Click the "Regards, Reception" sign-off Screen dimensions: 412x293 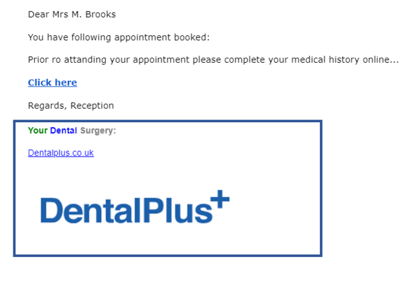coord(71,106)
